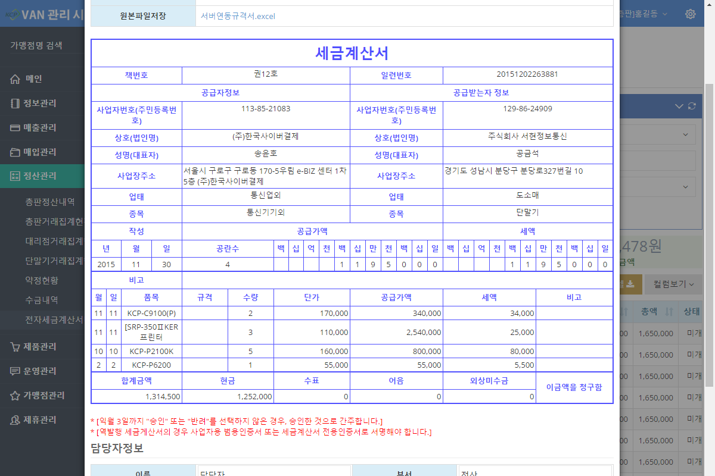The image size is (715, 476).
Task: Click the total amount 1,314,500
Action: click(163, 396)
